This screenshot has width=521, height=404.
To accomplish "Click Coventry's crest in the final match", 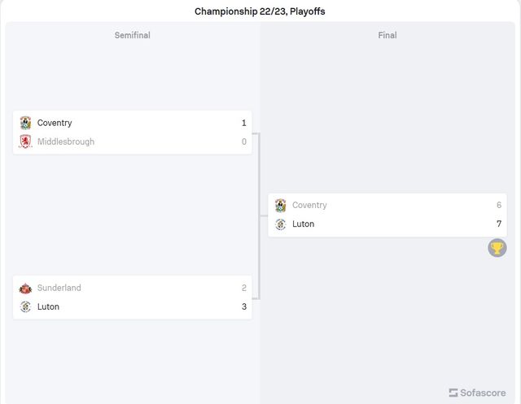I will [x=280, y=205].
